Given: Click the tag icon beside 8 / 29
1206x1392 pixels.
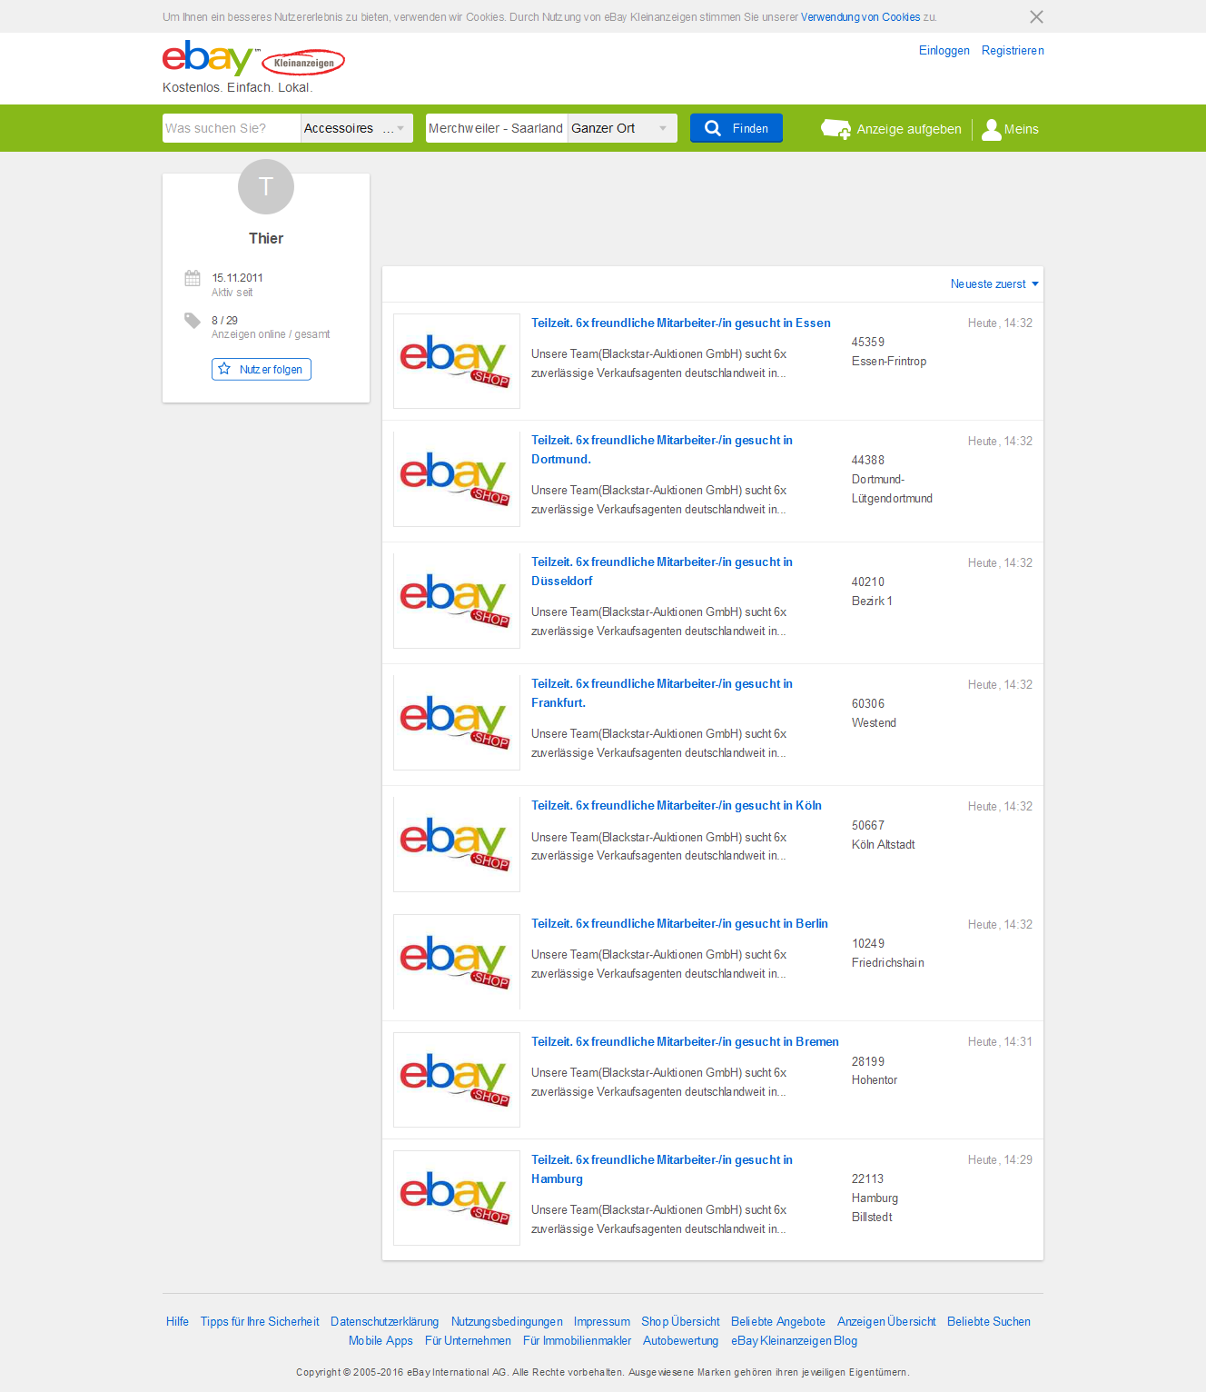Looking at the screenshot, I should 193,320.
